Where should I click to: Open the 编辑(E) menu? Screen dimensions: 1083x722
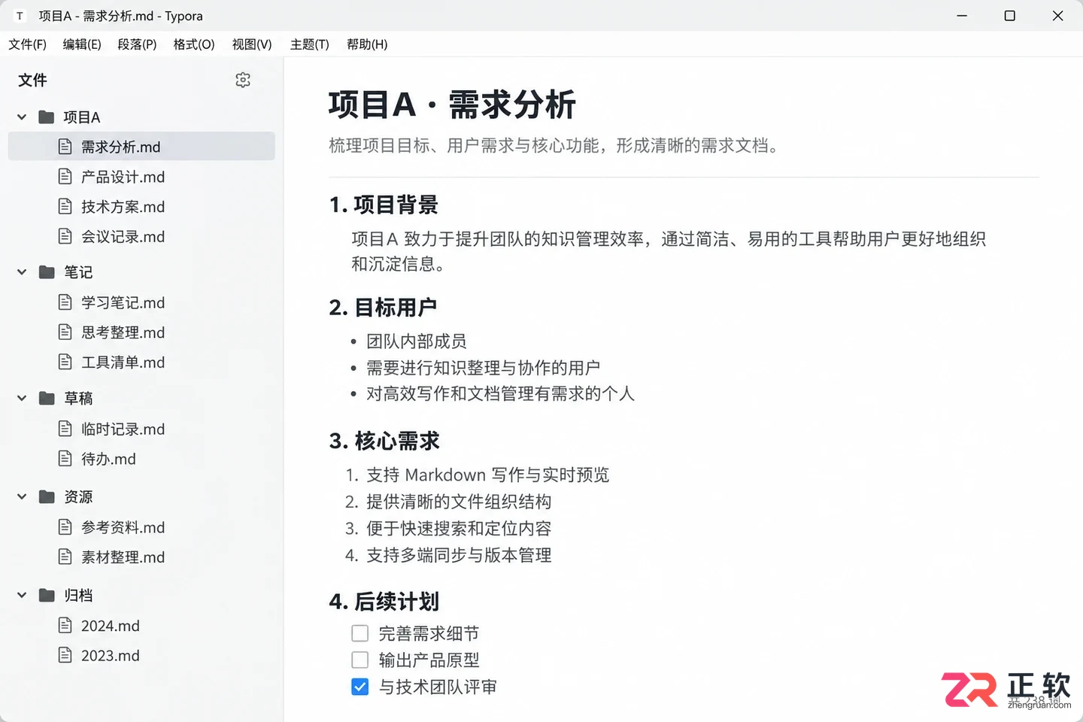tap(82, 44)
